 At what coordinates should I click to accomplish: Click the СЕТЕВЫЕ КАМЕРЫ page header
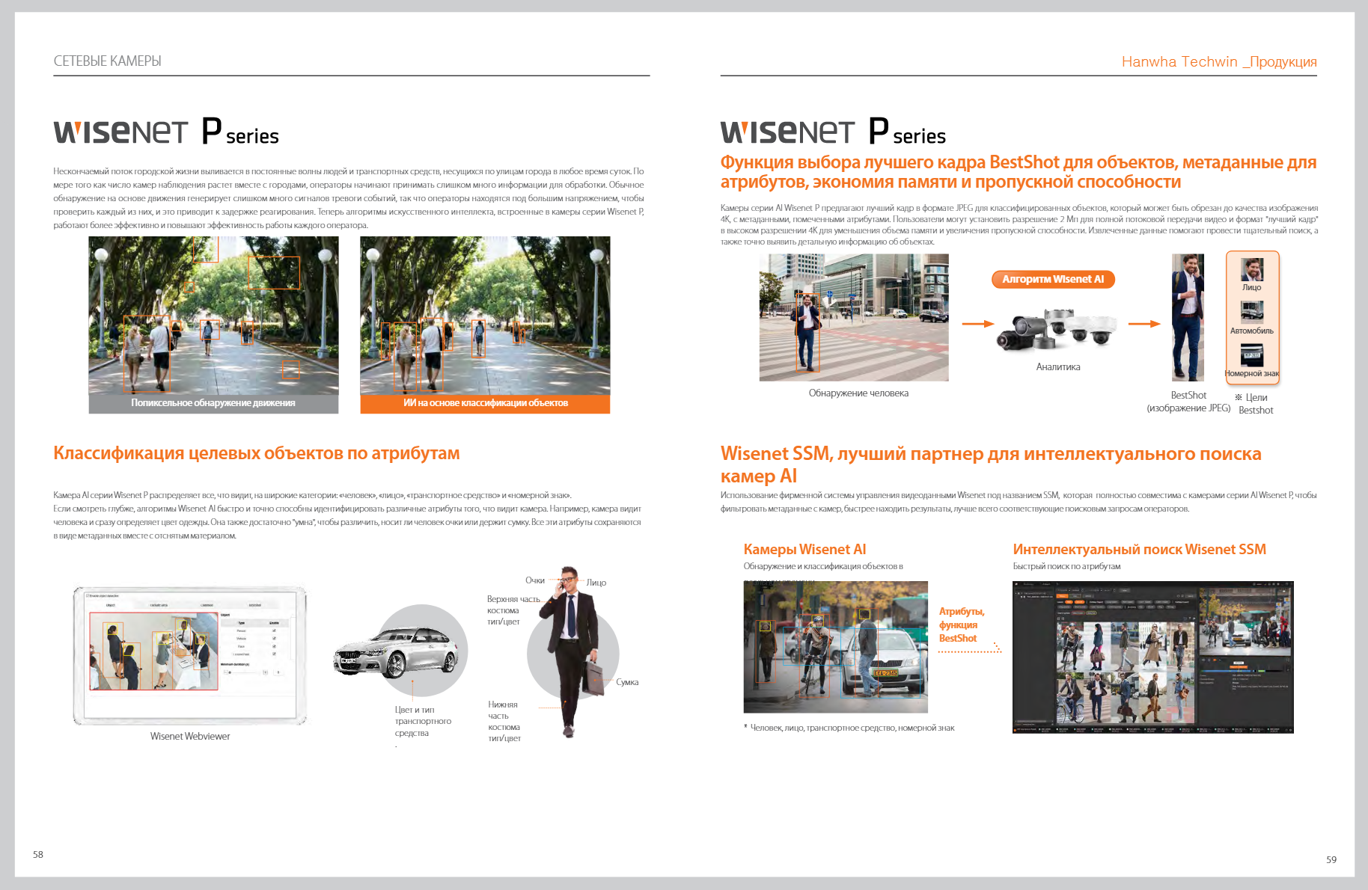coord(107,61)
